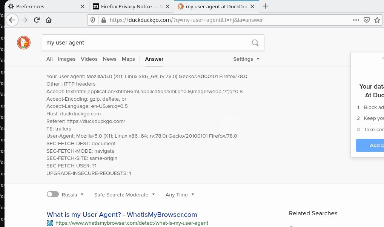The image size is (384, 227).
Task: Switch to News results
Action: (109, 59)
